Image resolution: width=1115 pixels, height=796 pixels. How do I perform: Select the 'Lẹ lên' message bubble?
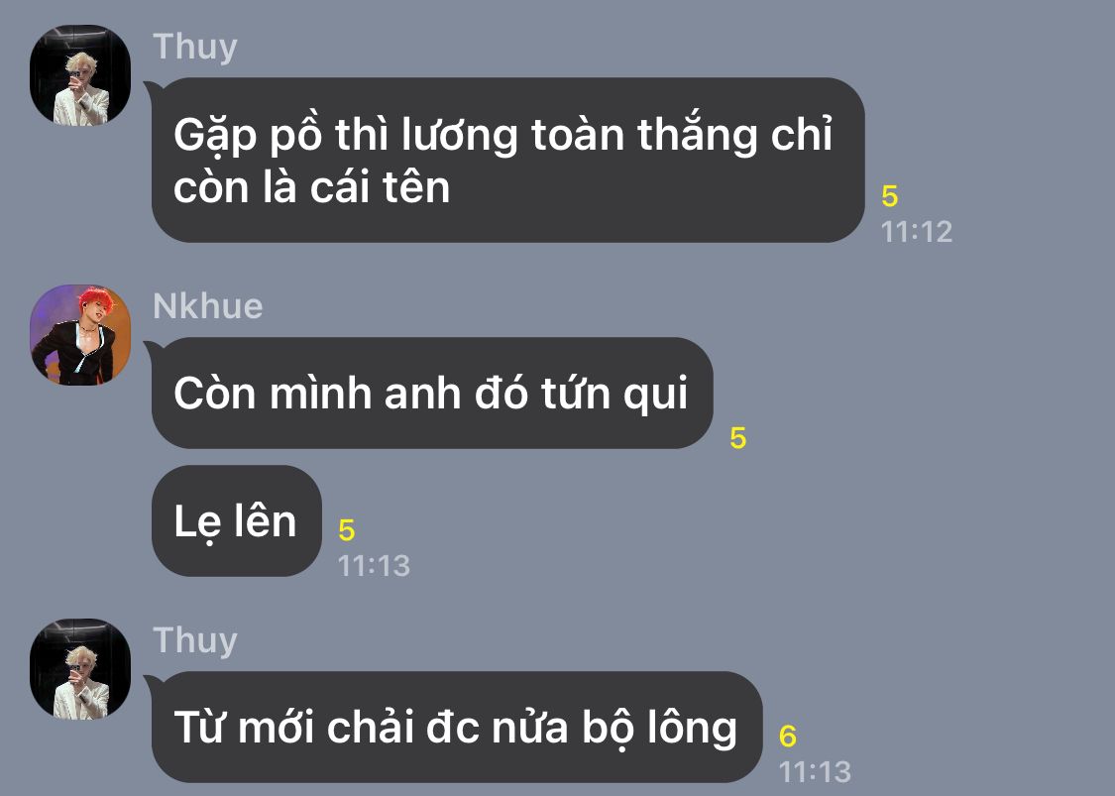(x=236, y=520)
